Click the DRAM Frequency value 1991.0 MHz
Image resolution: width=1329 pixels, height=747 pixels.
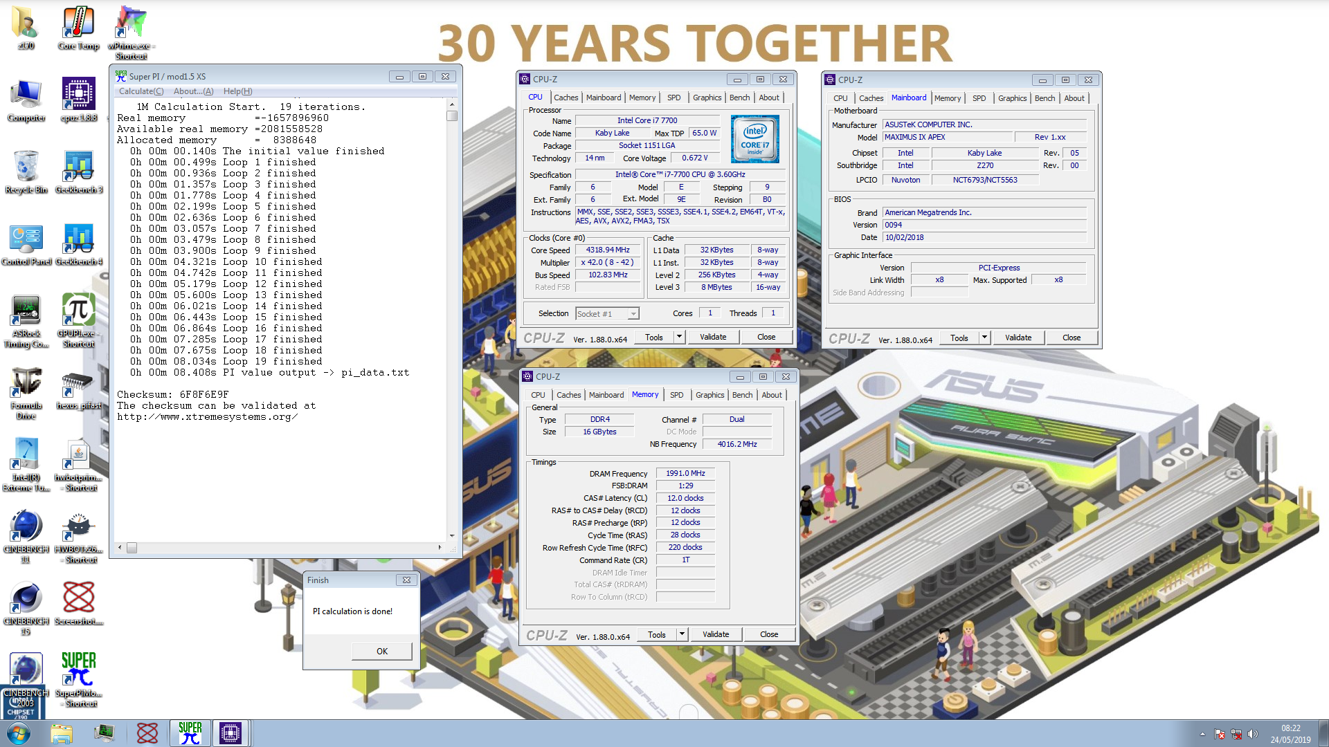click(685, 473)
